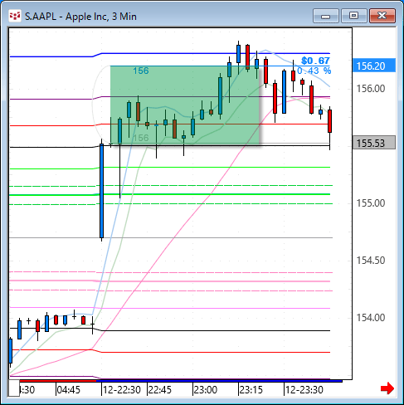Click the 155.53 current price label
The height and width of the screenshot is (405, 404).
pyautogui.click(x=374, y=143)
